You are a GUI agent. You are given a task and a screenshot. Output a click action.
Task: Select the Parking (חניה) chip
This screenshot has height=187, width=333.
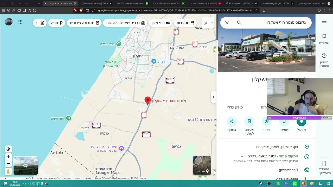click(x=57, y=23)
